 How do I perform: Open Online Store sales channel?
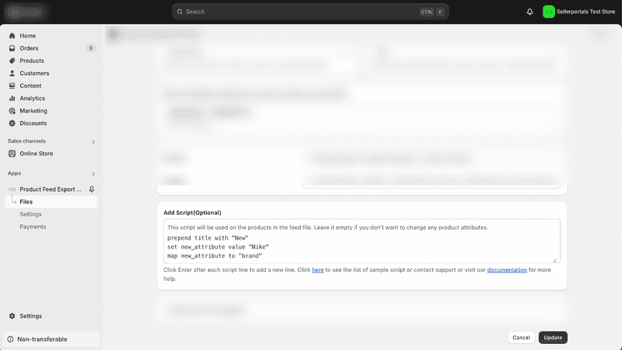(36, 153)
